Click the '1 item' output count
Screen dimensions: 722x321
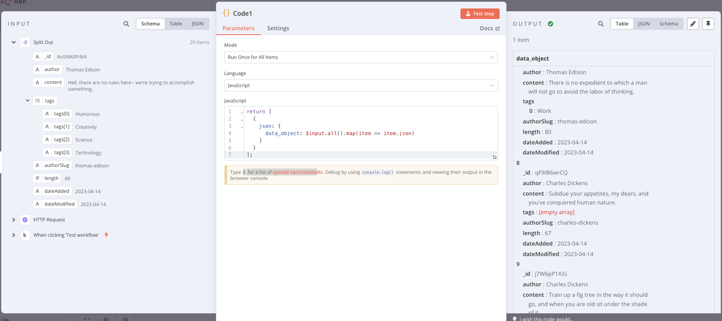pos(521,40)
